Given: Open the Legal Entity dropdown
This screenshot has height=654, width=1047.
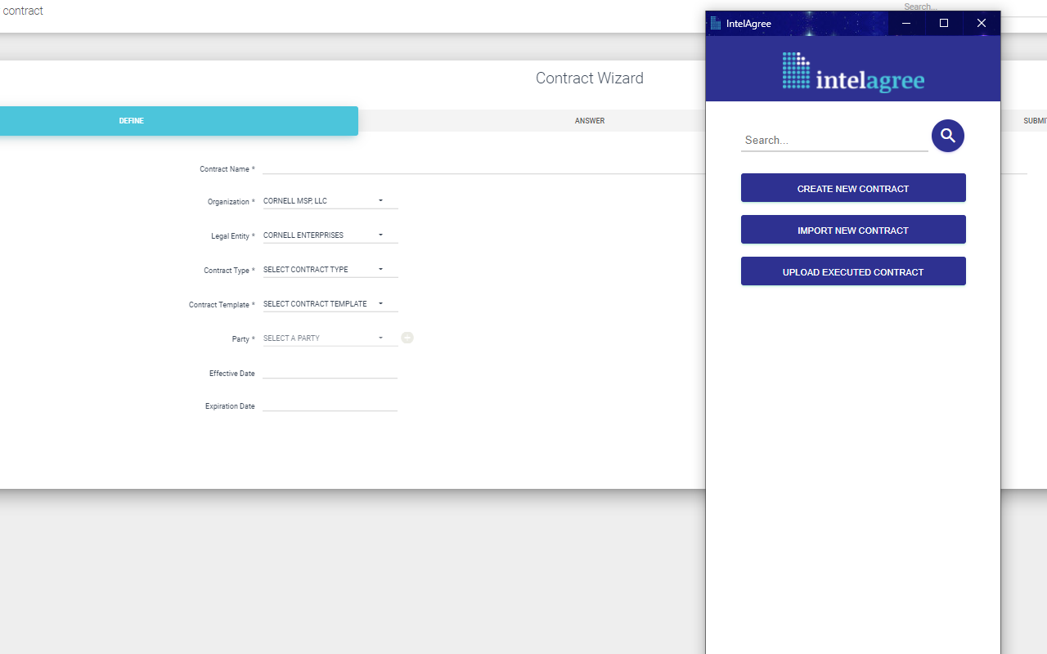Looking at the screenshot, I should [x=330, y=235].
